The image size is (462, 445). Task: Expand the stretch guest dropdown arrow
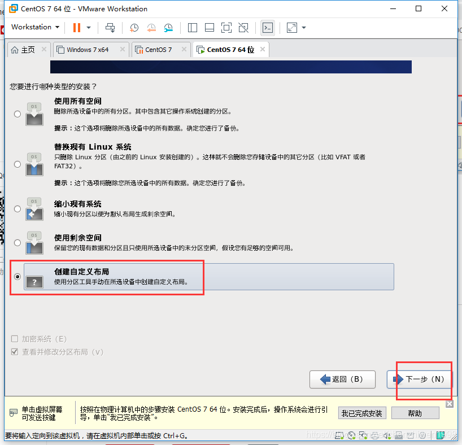pyautogui.click(x=304, y=28)
